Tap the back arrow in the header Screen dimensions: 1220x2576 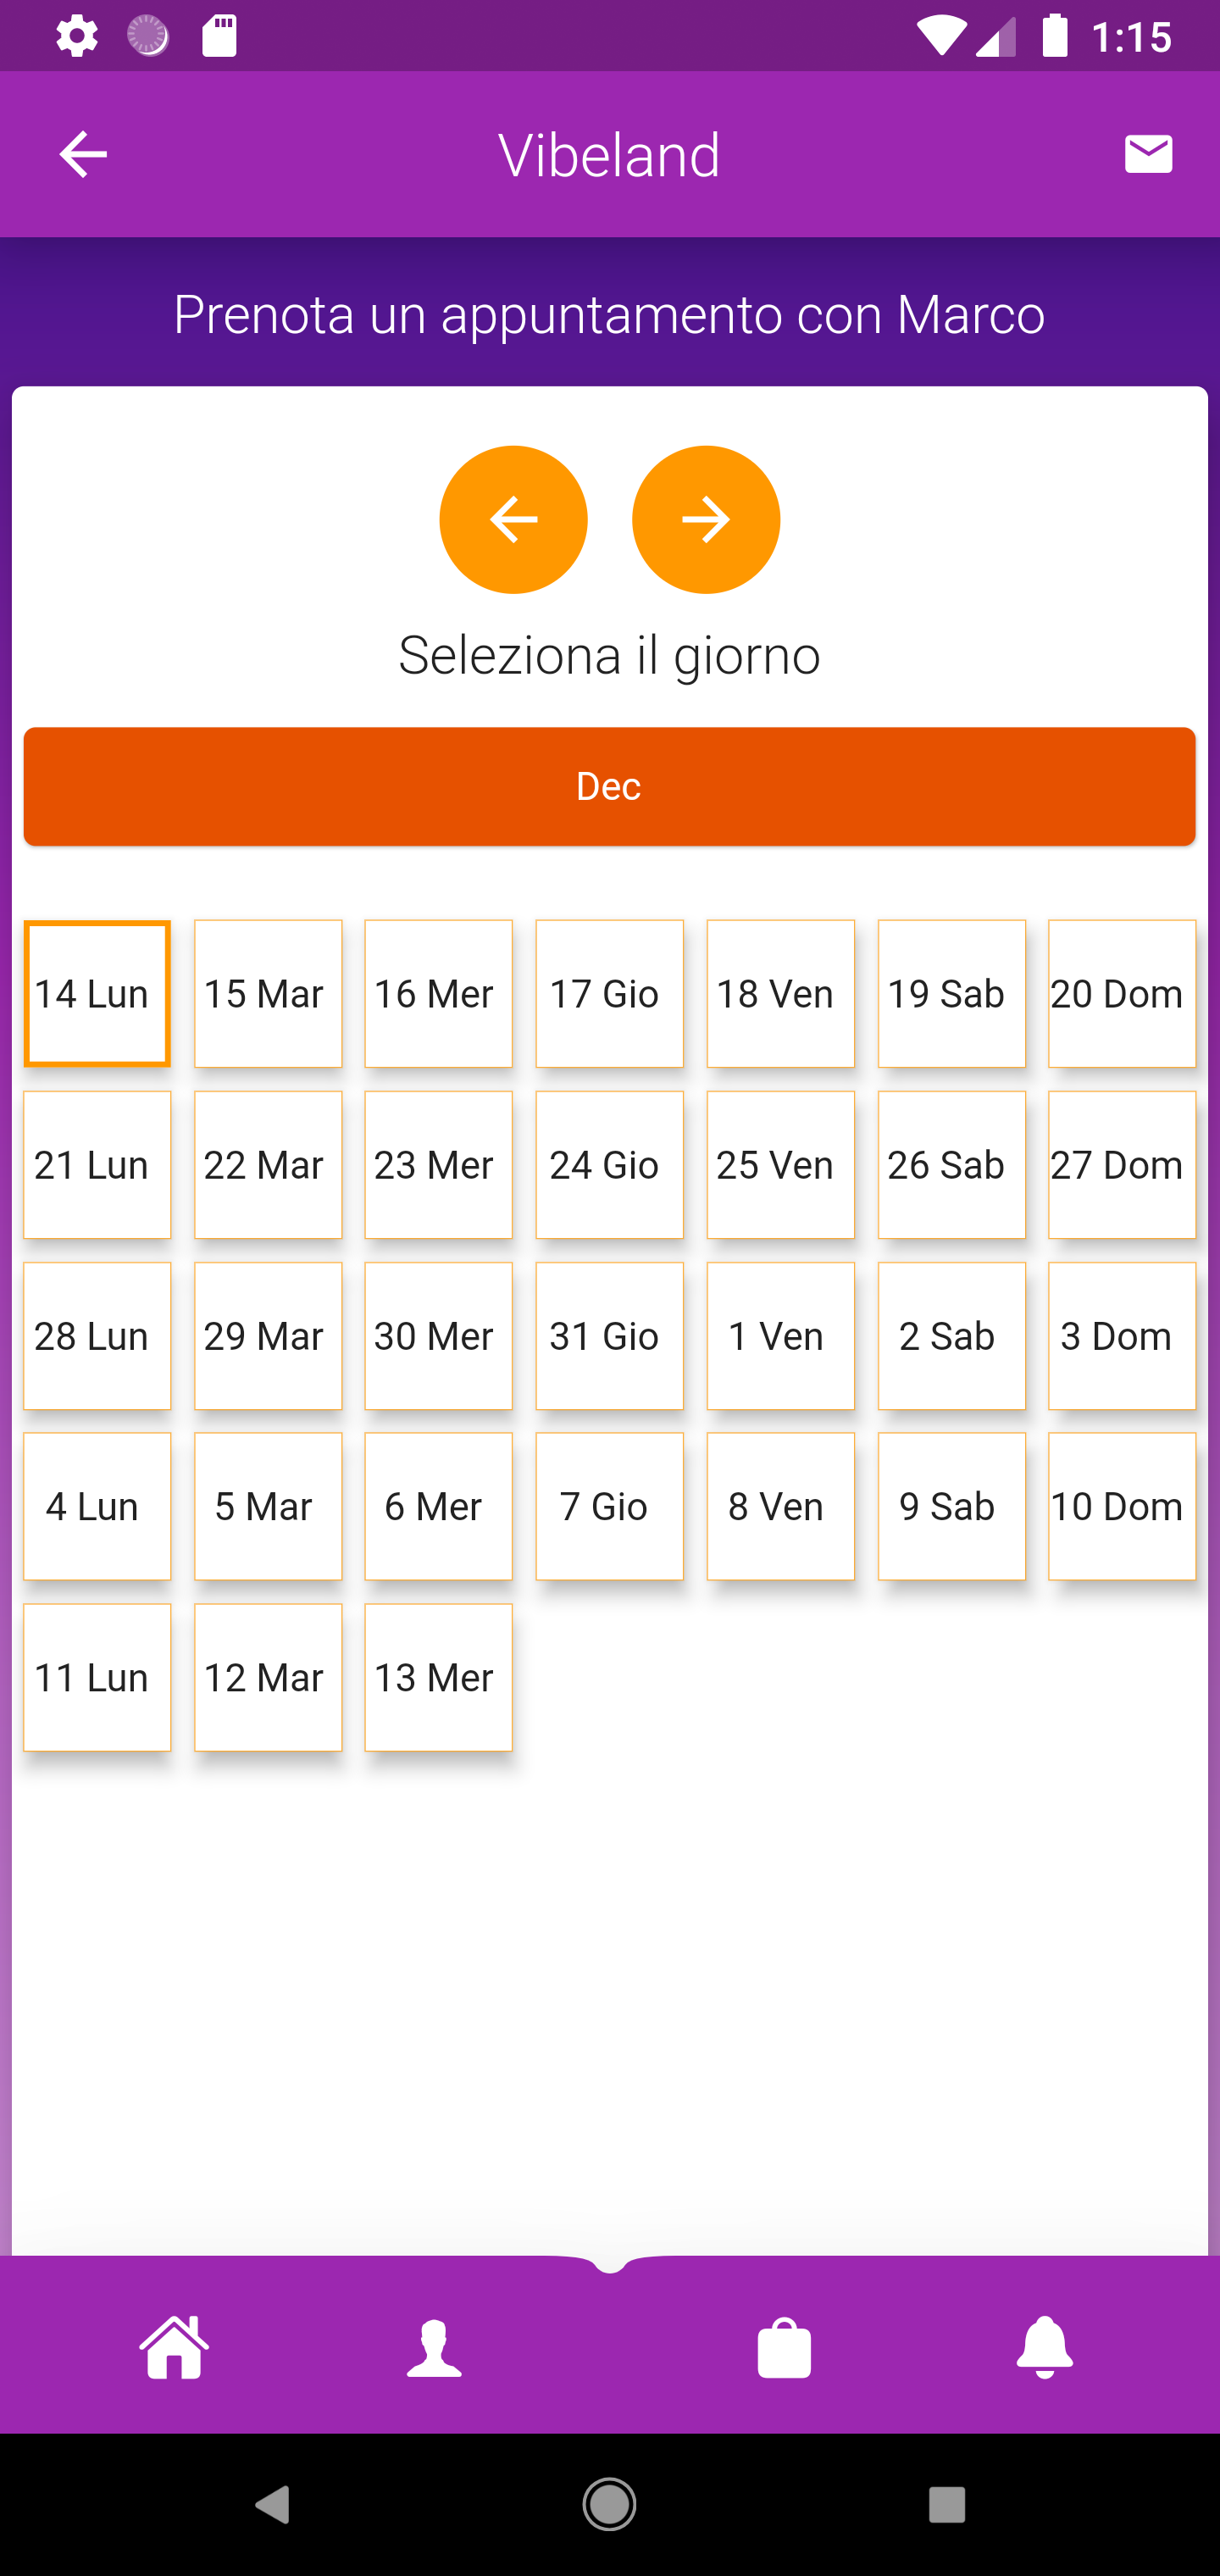point(83,154)
